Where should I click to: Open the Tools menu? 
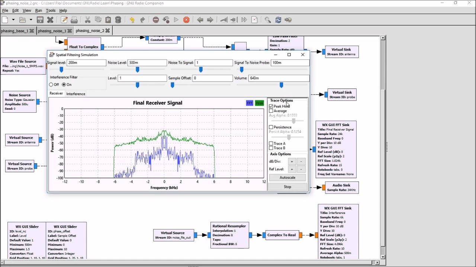[51, 10]
